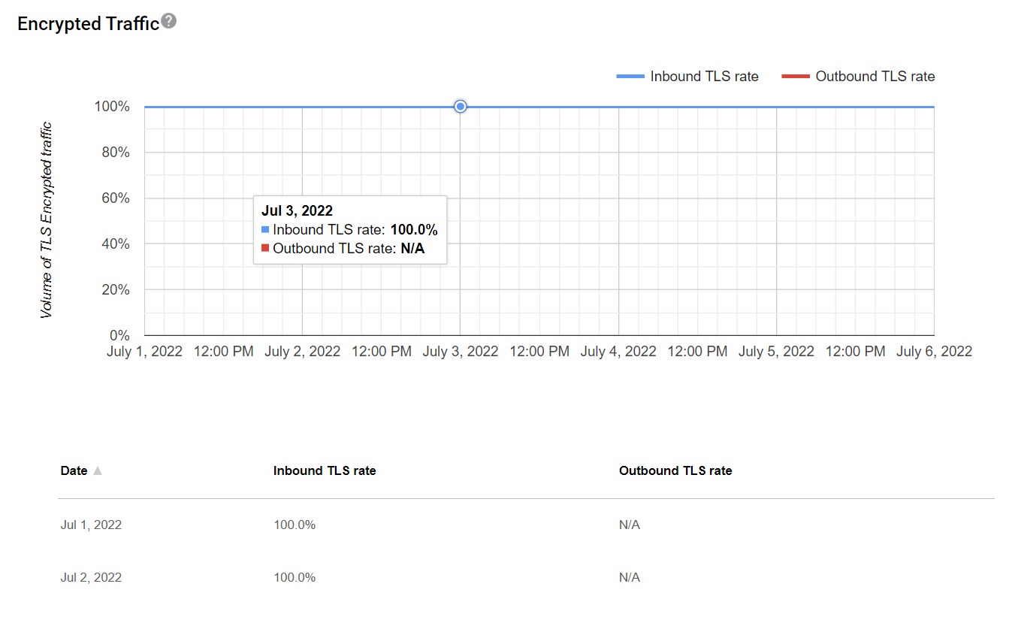The image size is (1009, 617).
Task: Sort by Outbound TLS rate column
Action: tap(675, 471)
